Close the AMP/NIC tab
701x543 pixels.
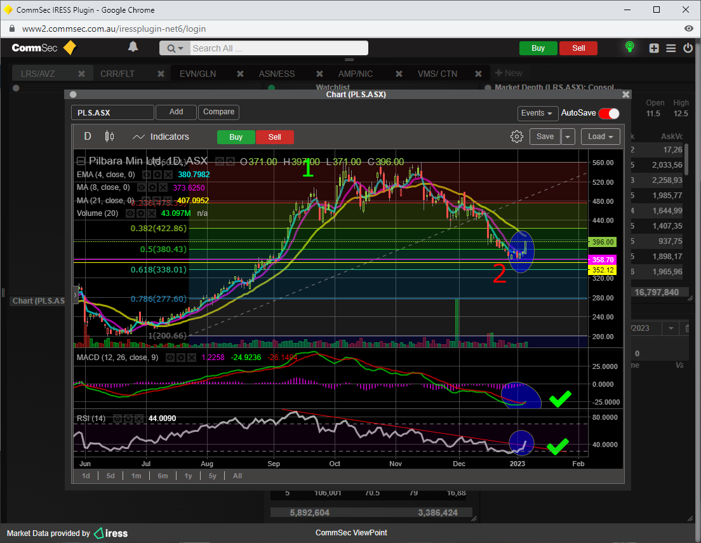[x=399, y=74]
